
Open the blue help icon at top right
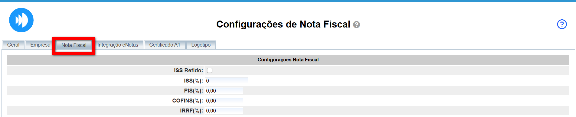[x=562, y=24]
